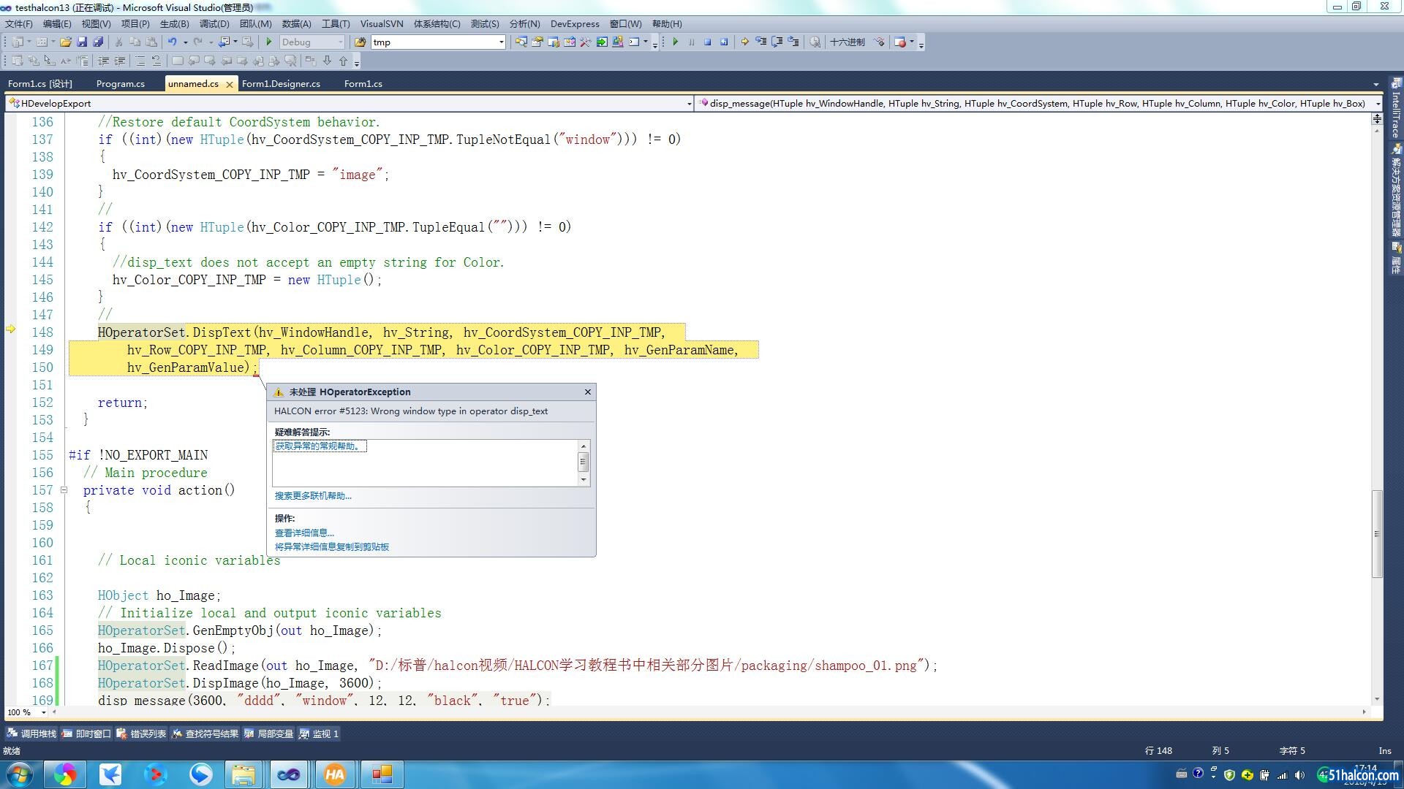Click the Undo arrow icon
This screenshot has width=1404, height=789.
pos(172,42)
